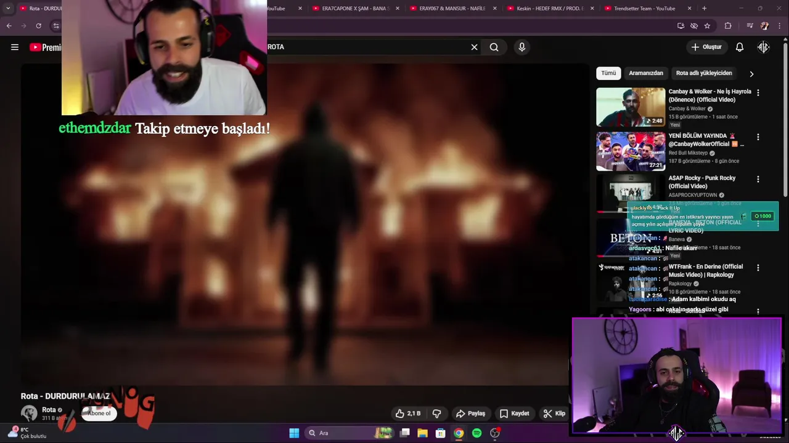This screenshot has height=443, width=789.
Task: Click the Paylaş share button
Action: 470,413
